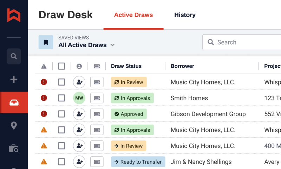Assign user for Music City Homes In Approvals row
The height and width of the screenshot is (169, 281).
79,130
